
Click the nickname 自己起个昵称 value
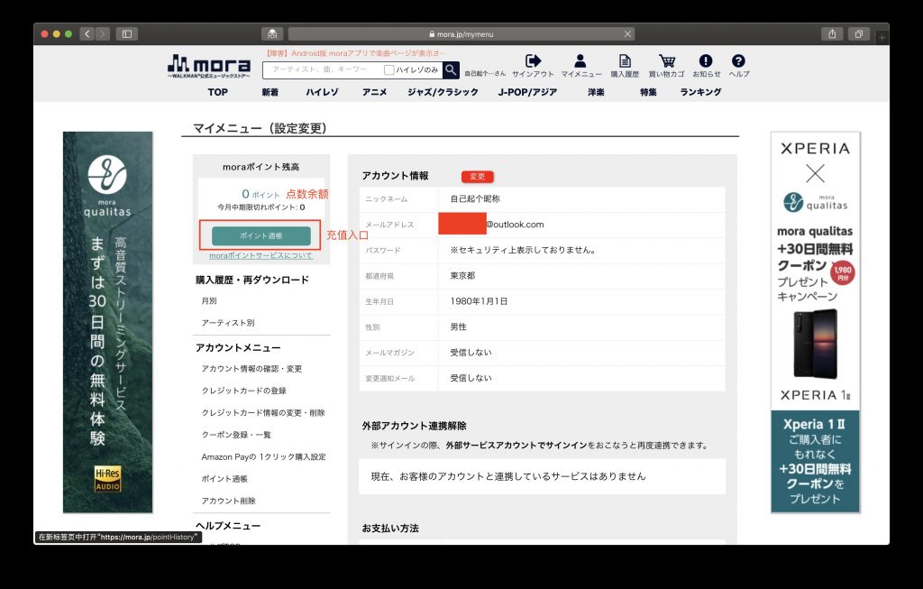pos(475,199)
